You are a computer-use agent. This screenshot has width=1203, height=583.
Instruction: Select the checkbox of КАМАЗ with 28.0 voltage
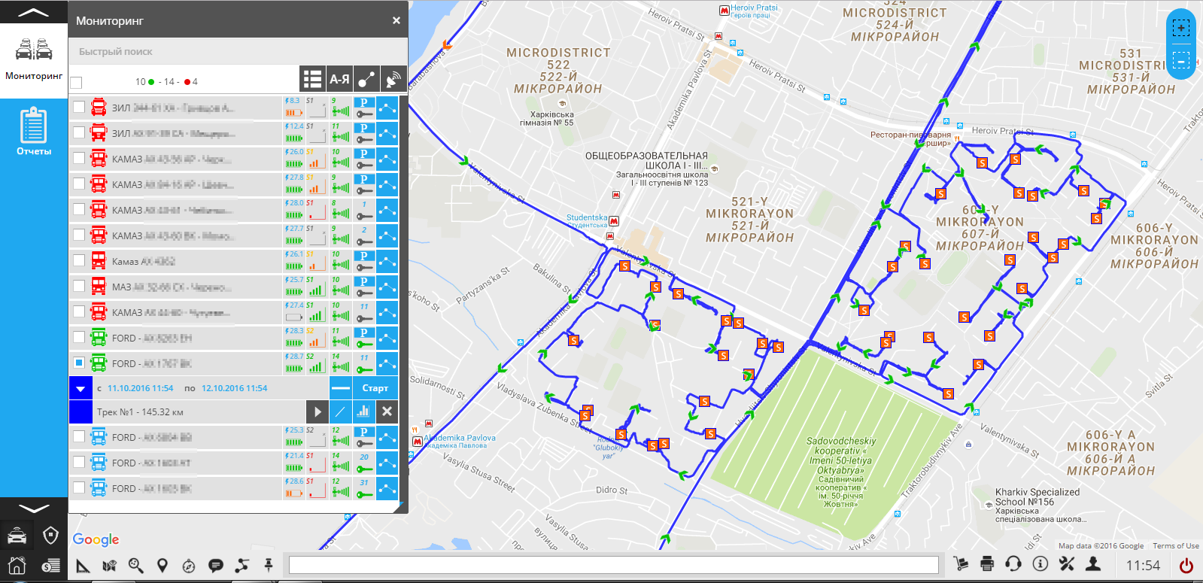coord(79,209)
